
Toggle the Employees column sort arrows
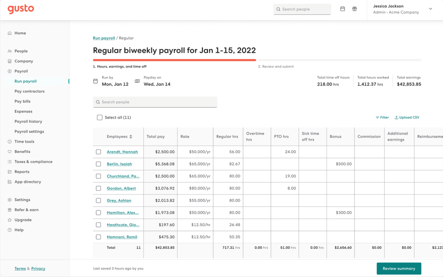tap(131, 136)
